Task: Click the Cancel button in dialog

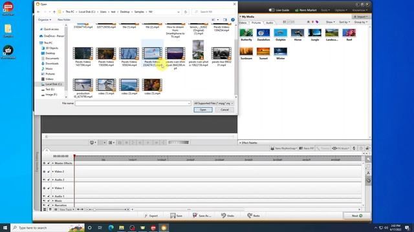Action: (x=224, y=110)
